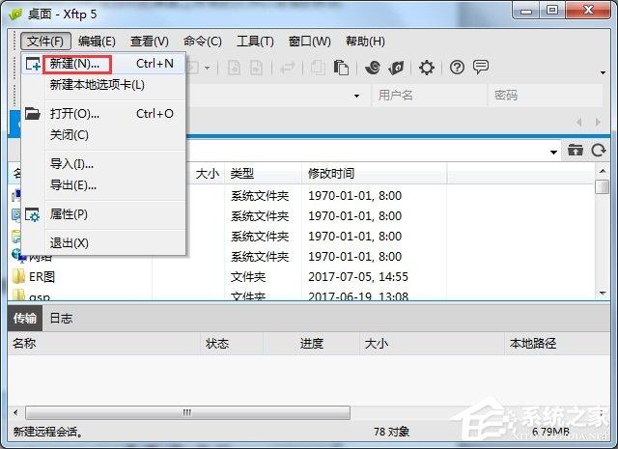Screen dimensions: 618x449
Task: Click the paste clipboard toolbar icon
Action: click(x=341, y=68)
